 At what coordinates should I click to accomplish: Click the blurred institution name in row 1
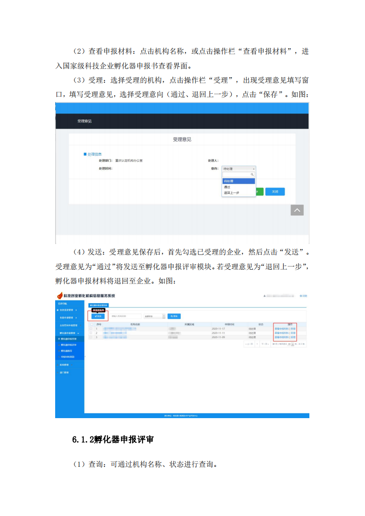point(120,329)
